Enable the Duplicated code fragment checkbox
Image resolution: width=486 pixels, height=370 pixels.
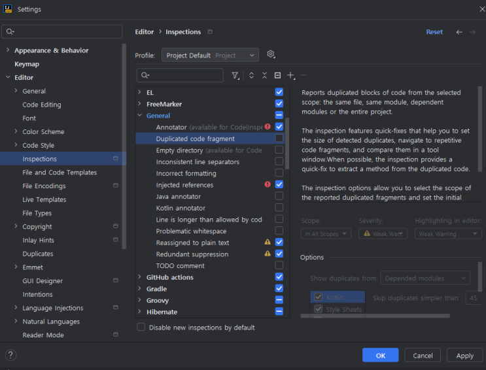[279, 139]
